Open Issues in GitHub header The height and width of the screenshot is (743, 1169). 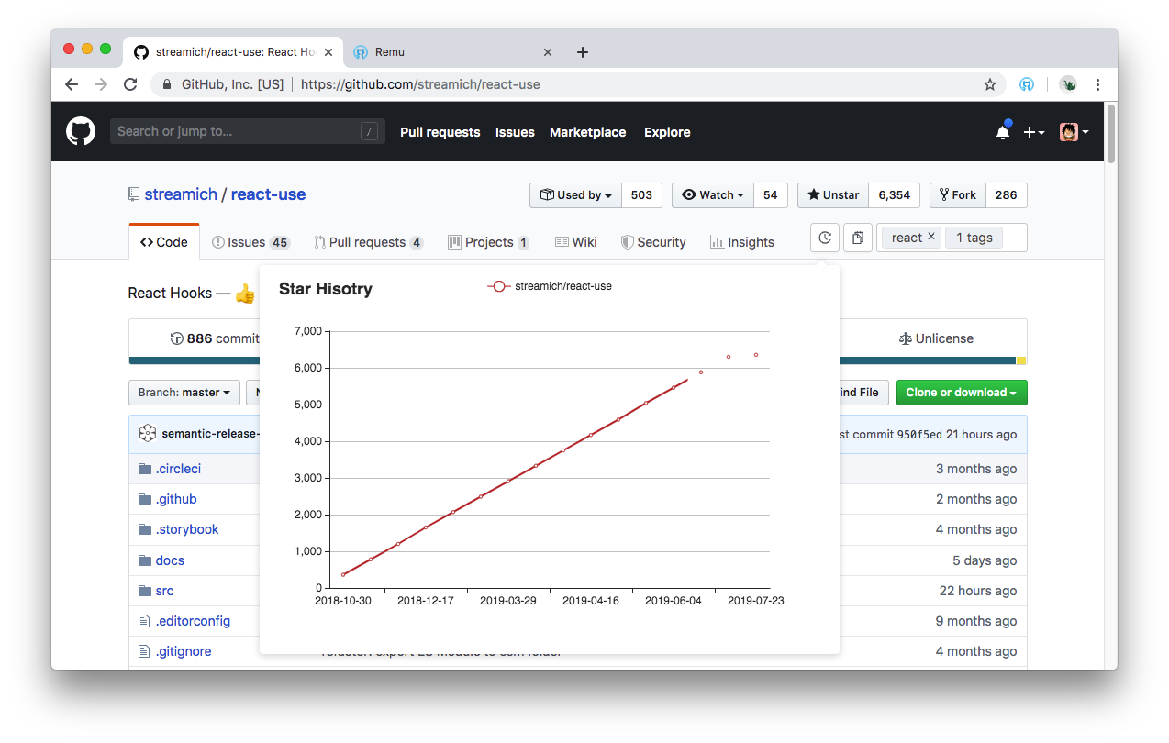pos(515,132)
